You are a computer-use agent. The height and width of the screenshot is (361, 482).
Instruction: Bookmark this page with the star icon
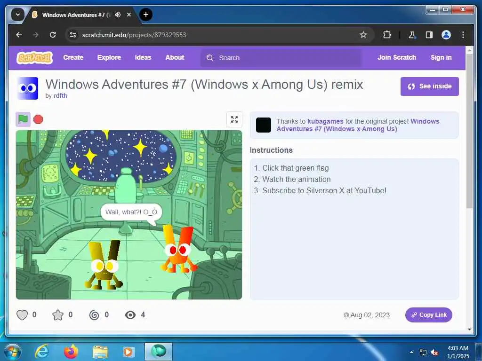363,35
